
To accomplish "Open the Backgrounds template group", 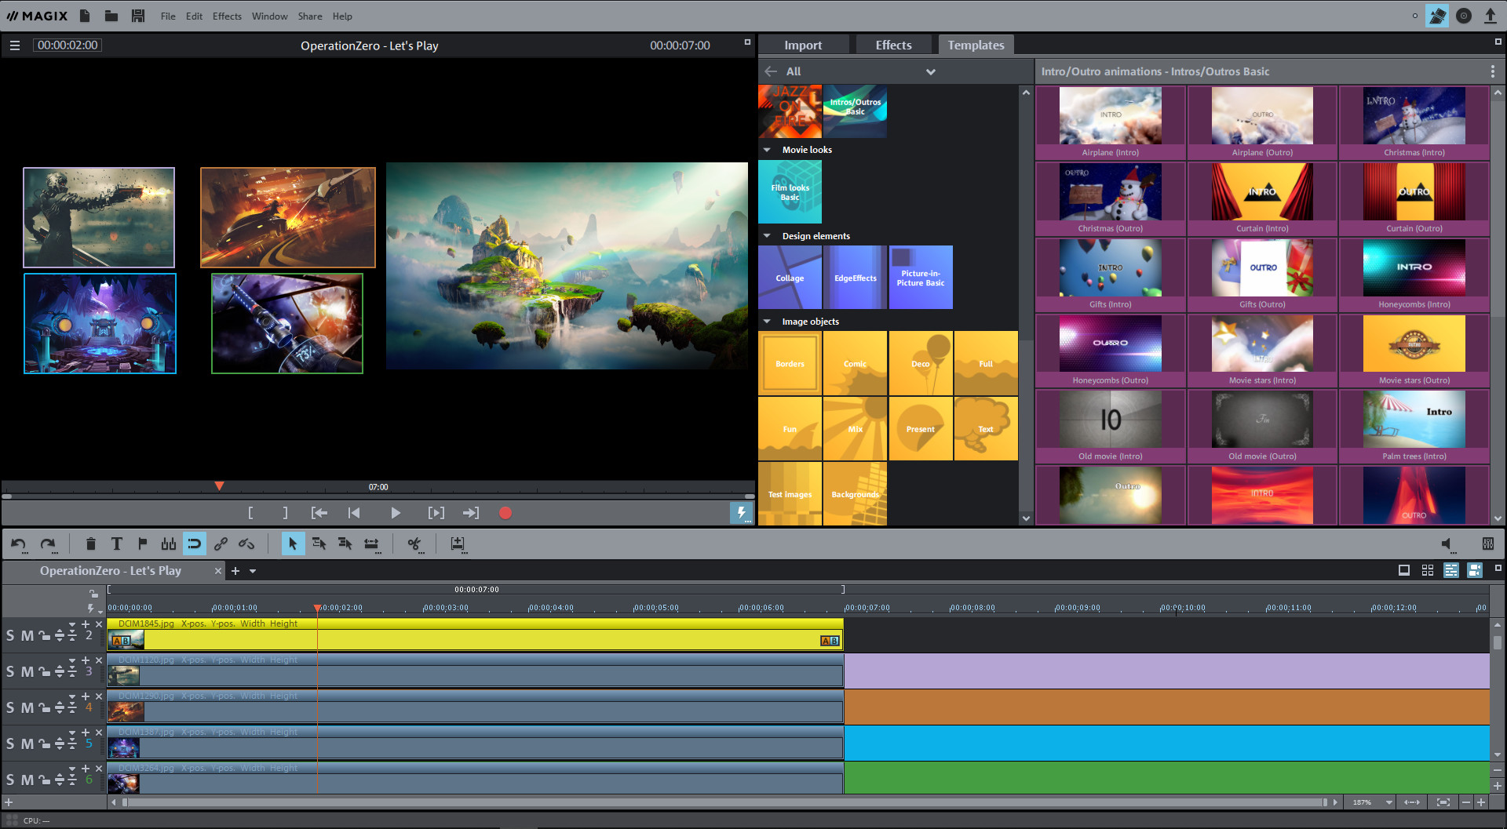I will click(855, 493).
